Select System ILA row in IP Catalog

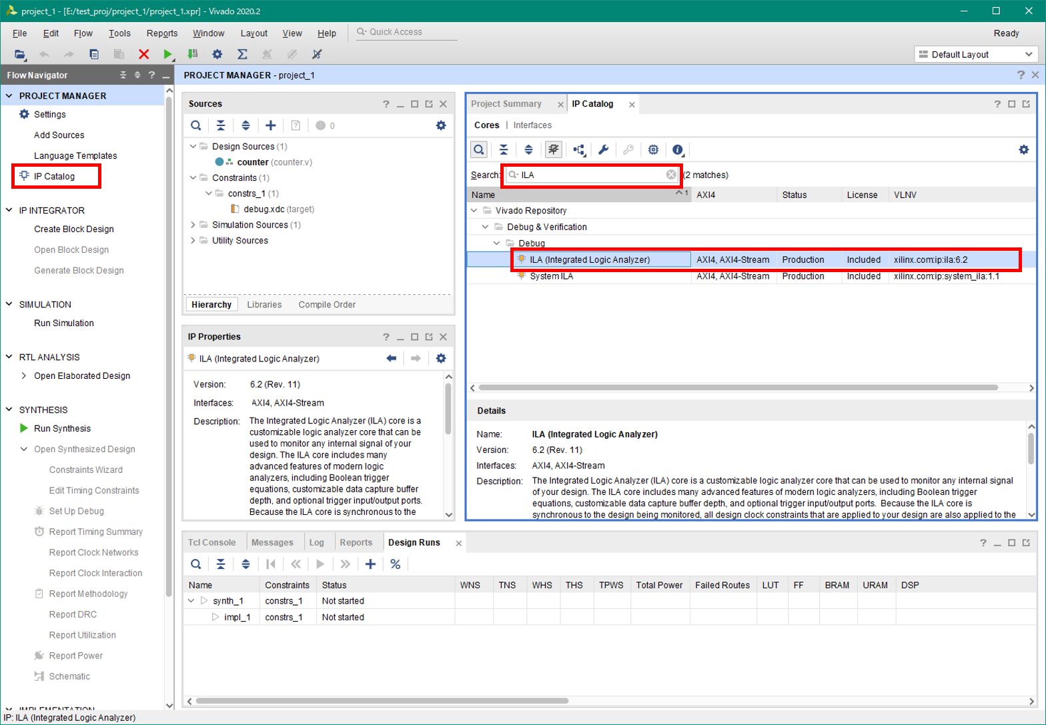[x=752, y=276]
